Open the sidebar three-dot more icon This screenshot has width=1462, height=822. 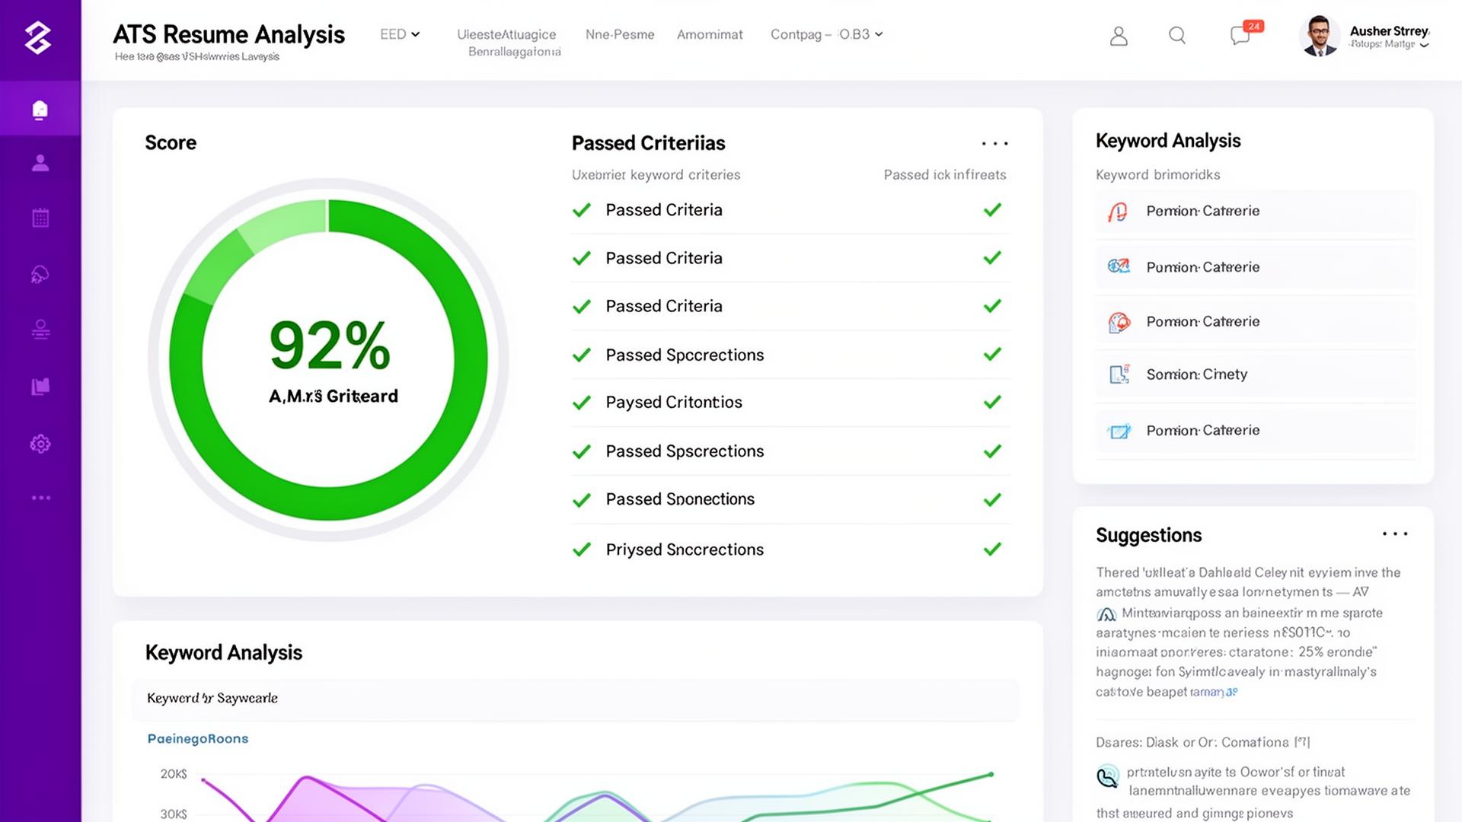coord(41,498)
